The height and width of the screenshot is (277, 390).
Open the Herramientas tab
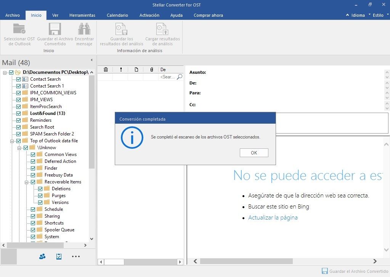coord(82,15)
